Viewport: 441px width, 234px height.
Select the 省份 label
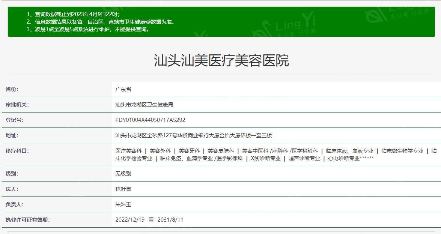coord(12,89)
